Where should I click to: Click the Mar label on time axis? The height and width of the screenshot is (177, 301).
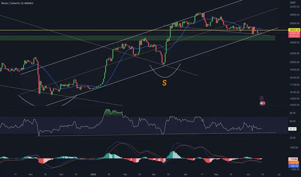(x=154, y=174)
